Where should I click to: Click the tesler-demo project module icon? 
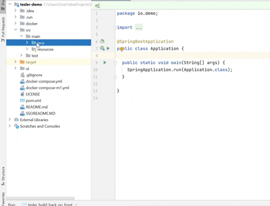[16, 4]
